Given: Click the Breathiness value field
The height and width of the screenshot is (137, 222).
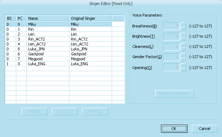Looking at the screenshot, I should [172, 26].
